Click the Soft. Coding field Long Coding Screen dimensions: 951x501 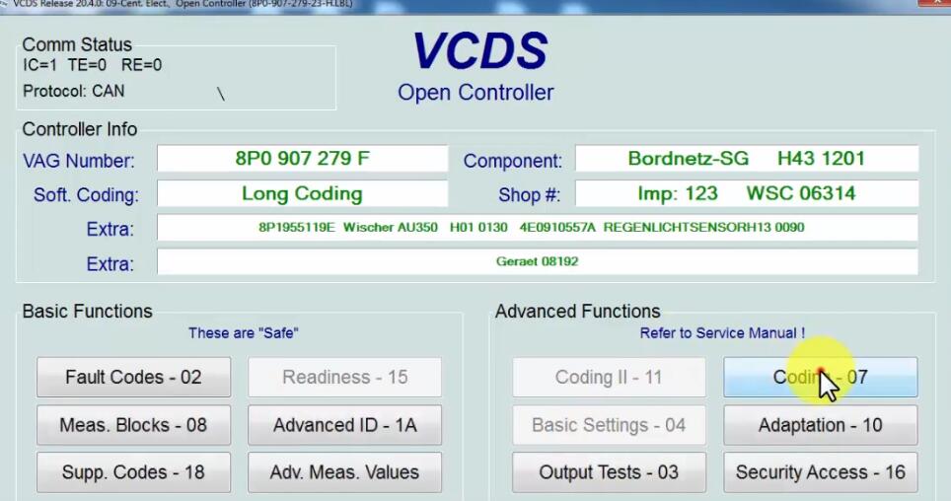[302, 193]
